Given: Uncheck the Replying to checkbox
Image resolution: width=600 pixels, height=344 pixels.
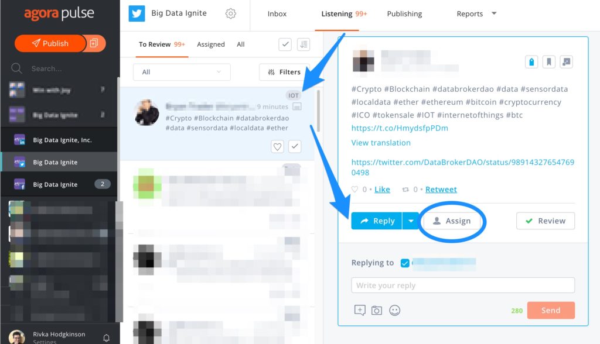Looking at the screenshot, I should [x=405, y=263].
